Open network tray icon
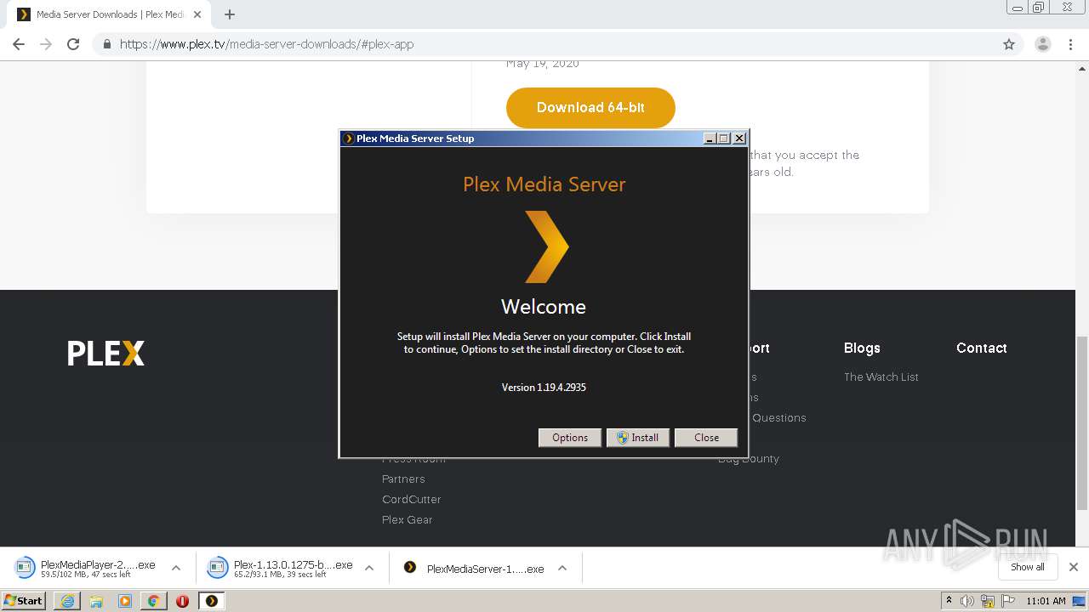The height and width of the screenshot is (612, 1089). point(988,600)
